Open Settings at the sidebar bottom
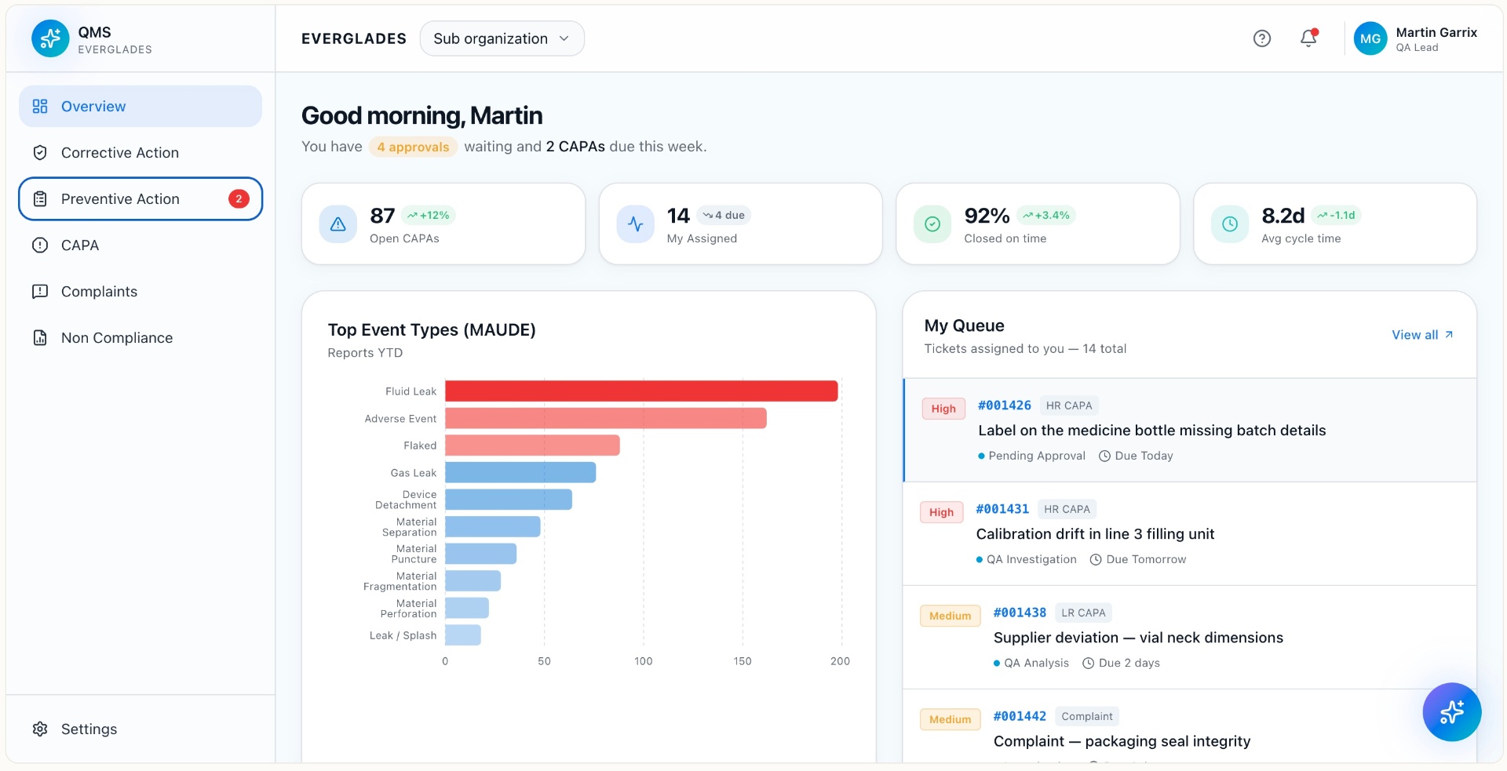This screenshot has width=1507, height=771. 140,729
